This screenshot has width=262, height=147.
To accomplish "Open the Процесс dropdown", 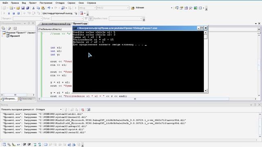I will click(x=41, y=18).
